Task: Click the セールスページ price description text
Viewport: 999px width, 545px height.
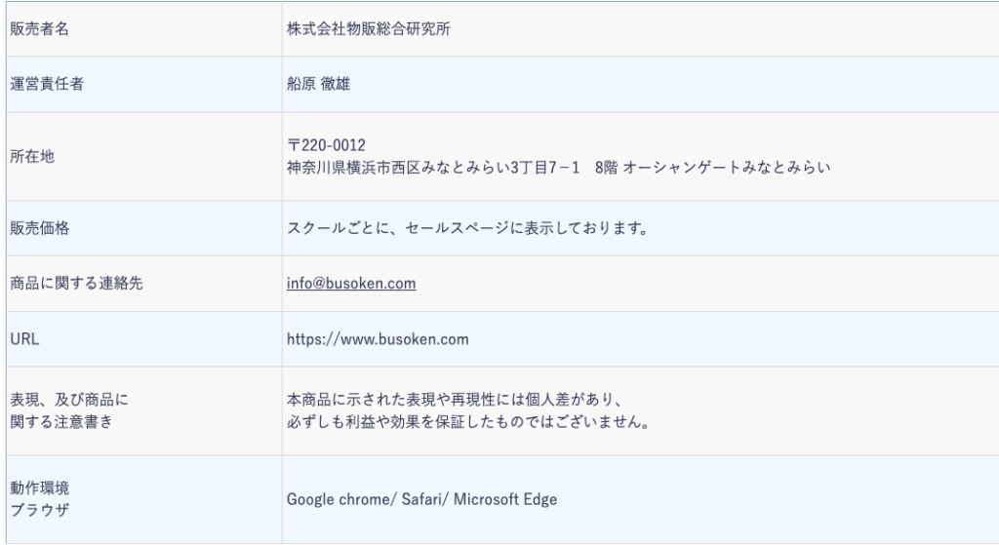Action: [x=467, y=228]
